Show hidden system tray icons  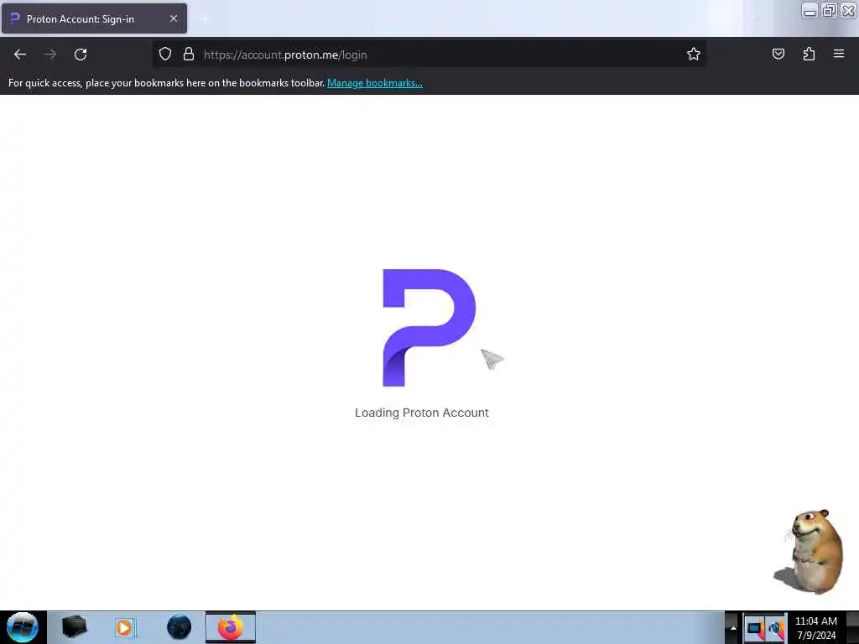click(733, 628)
